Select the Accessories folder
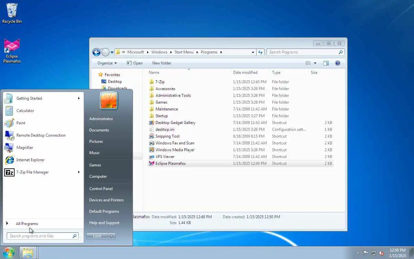The height and width of the screenshot is (259, 414). 241,89
